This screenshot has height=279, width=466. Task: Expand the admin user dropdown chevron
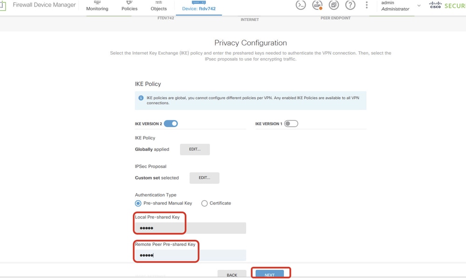tap(419, 6)
